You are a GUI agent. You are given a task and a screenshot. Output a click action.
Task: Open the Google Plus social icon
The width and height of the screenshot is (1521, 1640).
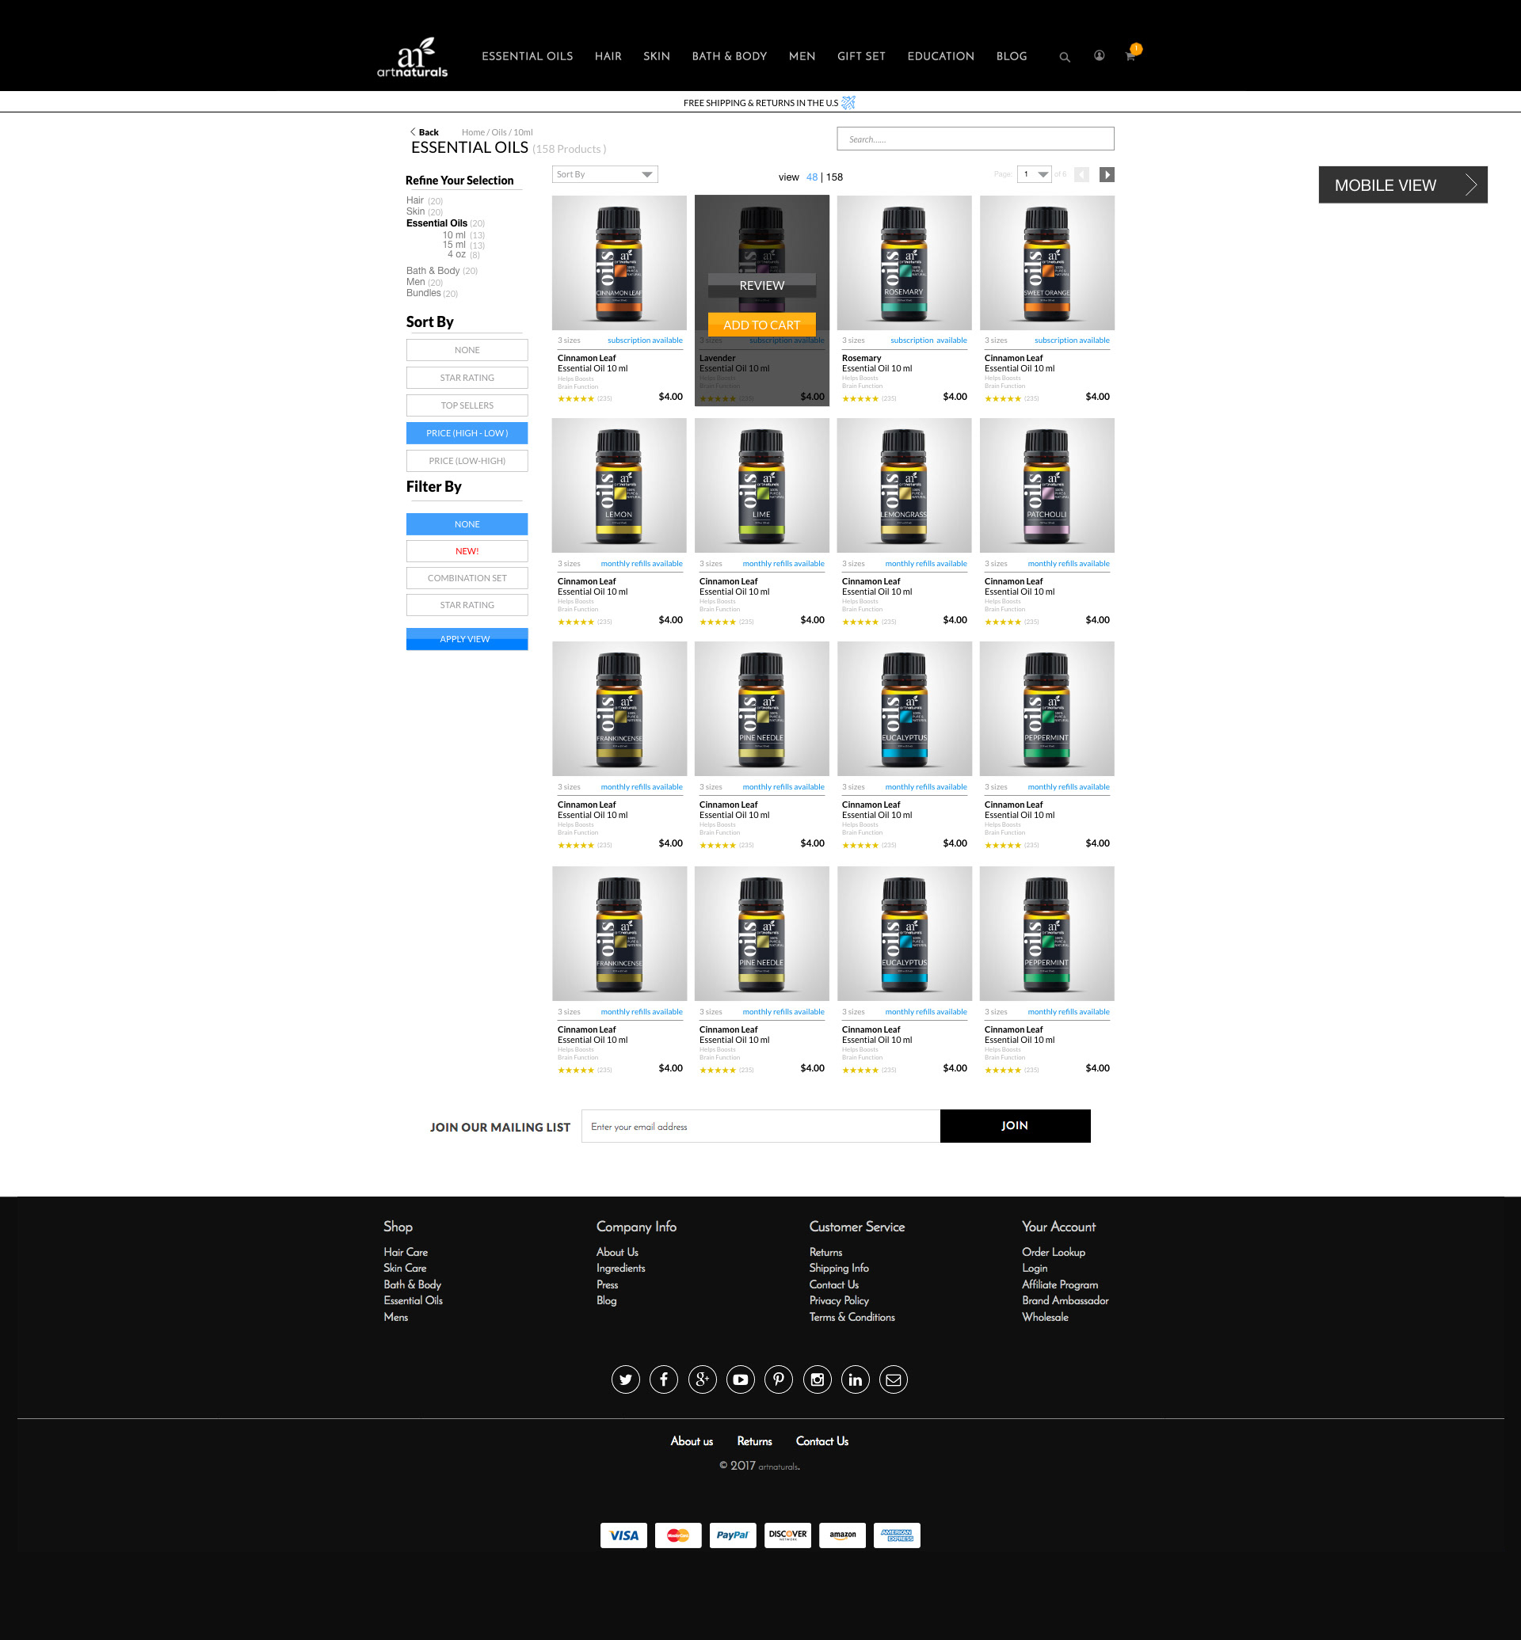tap(702, 1379)
